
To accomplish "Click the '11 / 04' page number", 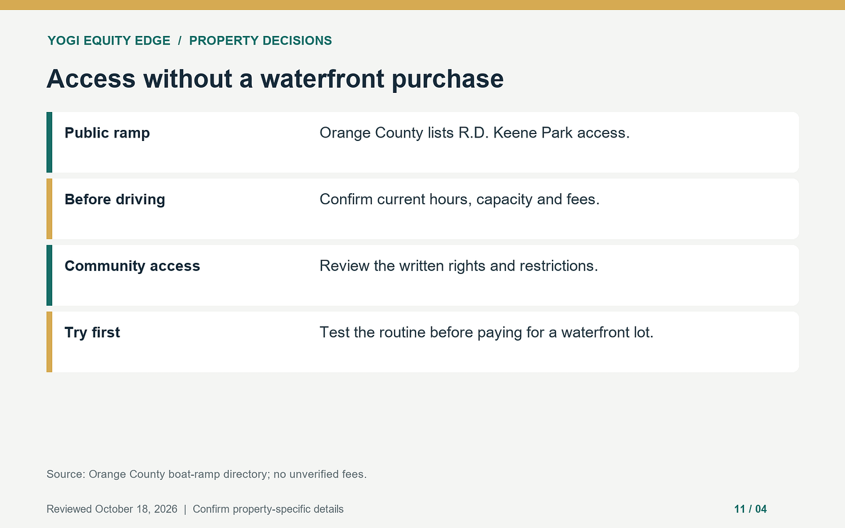I will coord(750,509).
